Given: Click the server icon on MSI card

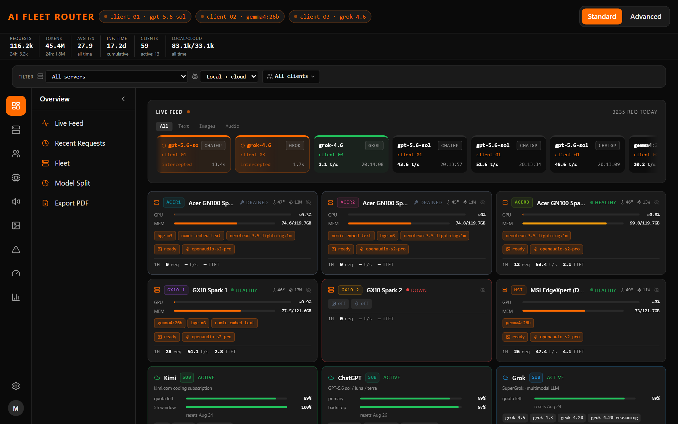Looking at the screenshot, I should [505, 290].
